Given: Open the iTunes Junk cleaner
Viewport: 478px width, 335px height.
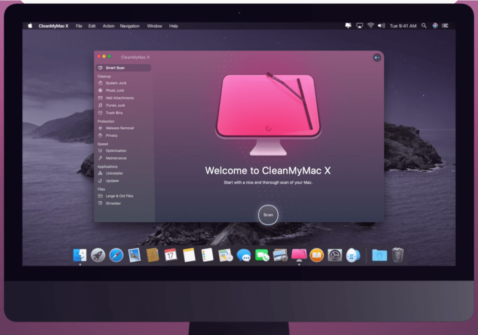Looking at the screenshot, I should pos(114,105).
